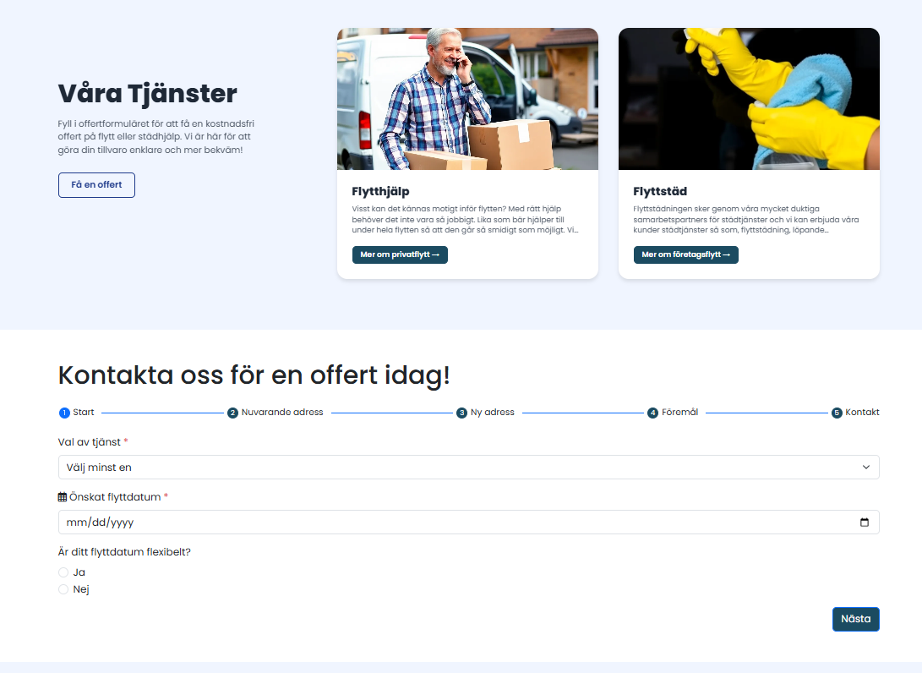Screen dimensions: 922x673
Task: Go to the Nuvarande adress step label
Action: point(282,413)
